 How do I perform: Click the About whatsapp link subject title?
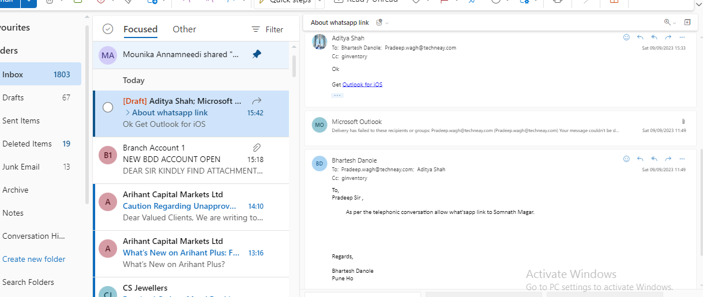(x=340, y=22)
